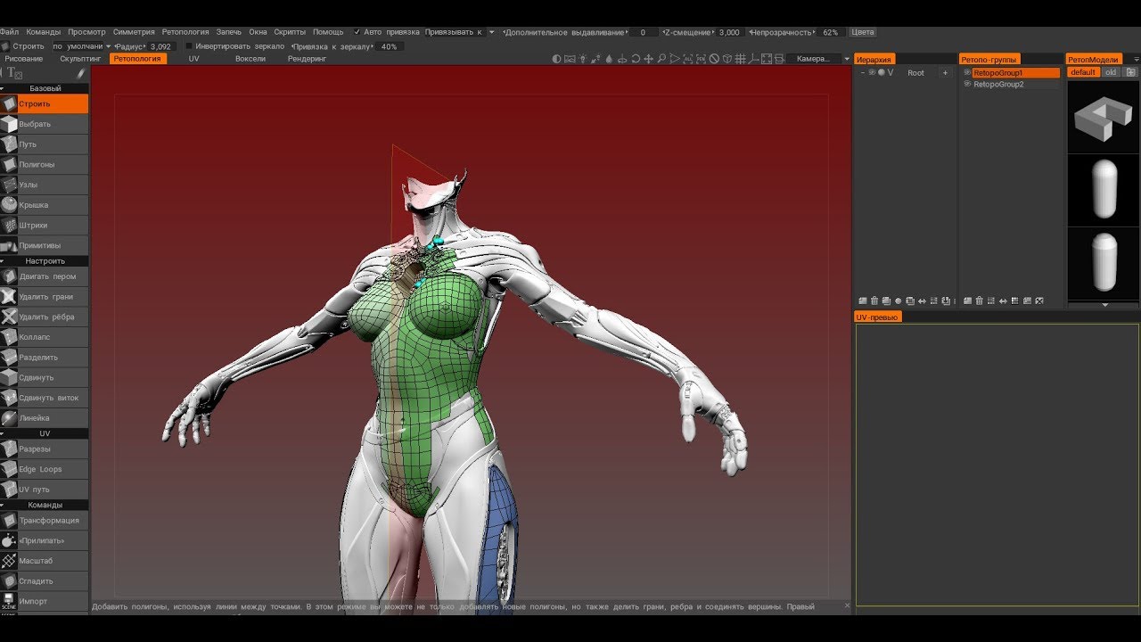
Task: Select Двигать пером tool
Action: tap(45, 276)
